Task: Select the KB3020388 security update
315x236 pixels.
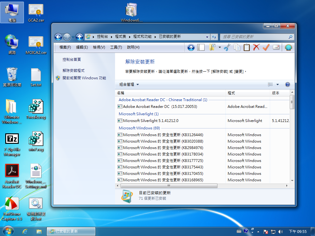Action: click(x=203, y=141)
